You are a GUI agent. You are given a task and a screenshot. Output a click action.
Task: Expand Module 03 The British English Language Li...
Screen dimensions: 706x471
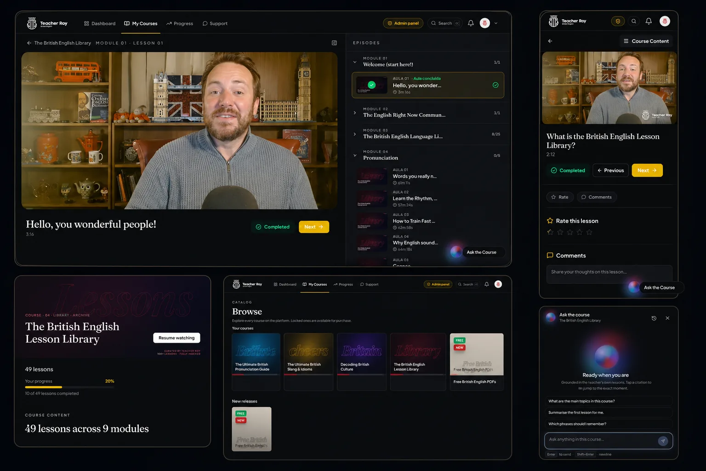click(355, 134)
